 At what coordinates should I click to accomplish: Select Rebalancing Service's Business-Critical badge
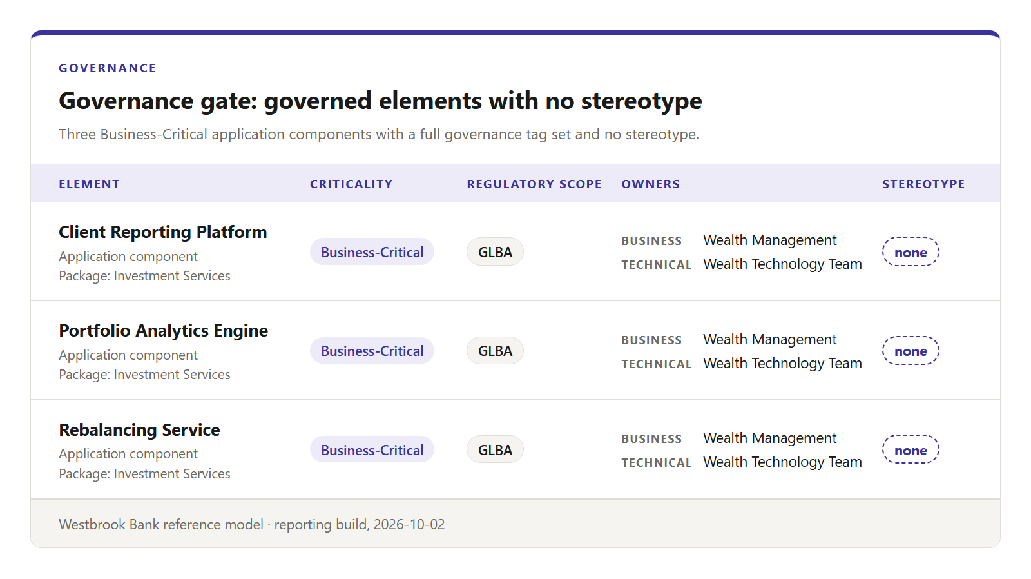372,450
